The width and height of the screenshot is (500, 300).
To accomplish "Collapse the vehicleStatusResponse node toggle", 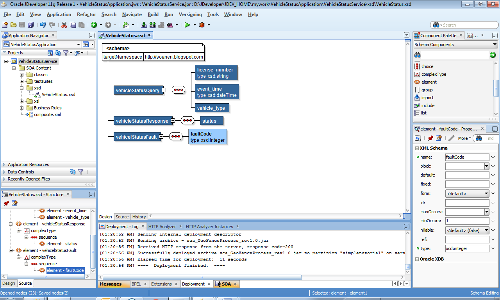I will point(173,121).
